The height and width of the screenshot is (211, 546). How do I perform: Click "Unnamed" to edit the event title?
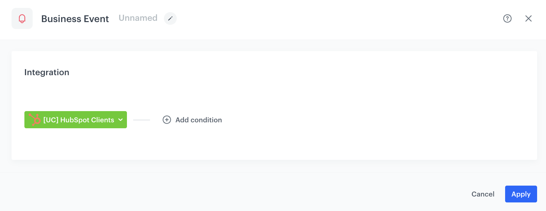[138, 18]
